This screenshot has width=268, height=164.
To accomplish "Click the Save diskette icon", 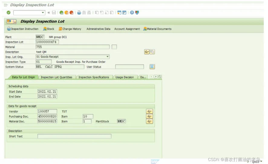I will pos(54,12).
